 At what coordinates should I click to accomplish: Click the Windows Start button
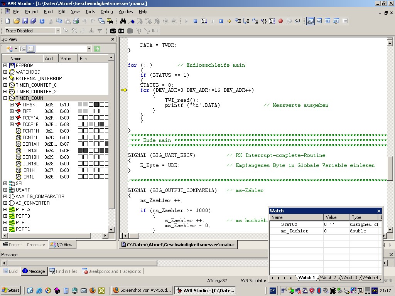tap(10, 290)
